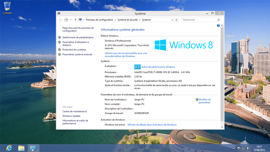Open Gestionnaire de périphériques
The height and width of the screenshot is (152, 270).
click(78, 37)
